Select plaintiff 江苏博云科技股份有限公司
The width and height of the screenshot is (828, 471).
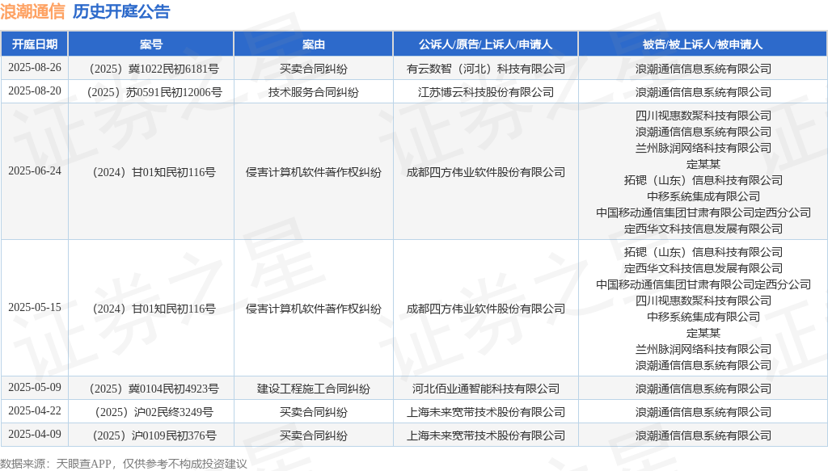486,92
